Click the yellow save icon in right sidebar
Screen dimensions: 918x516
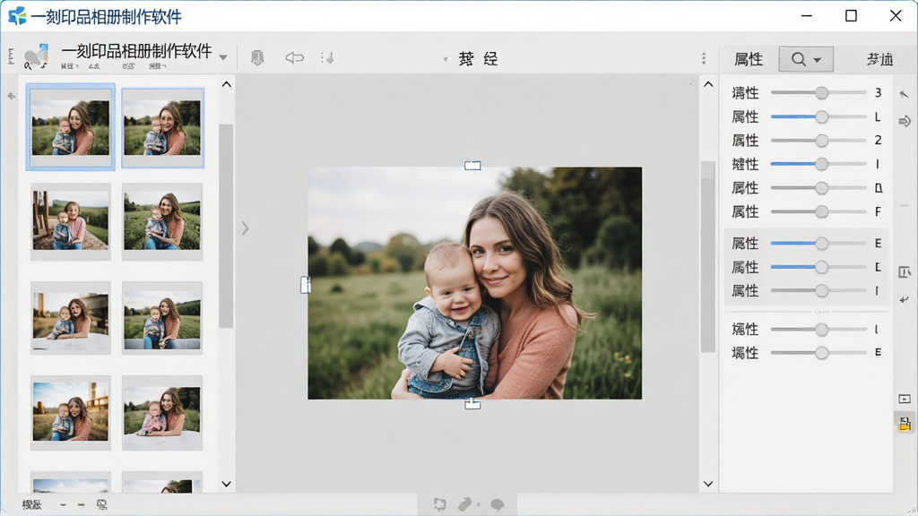[x=905, y=424]
